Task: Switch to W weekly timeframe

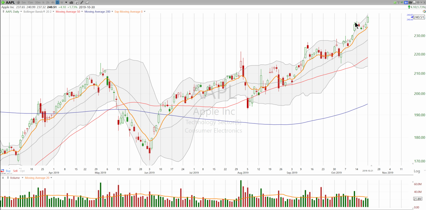Action: (x=62, y=2)
